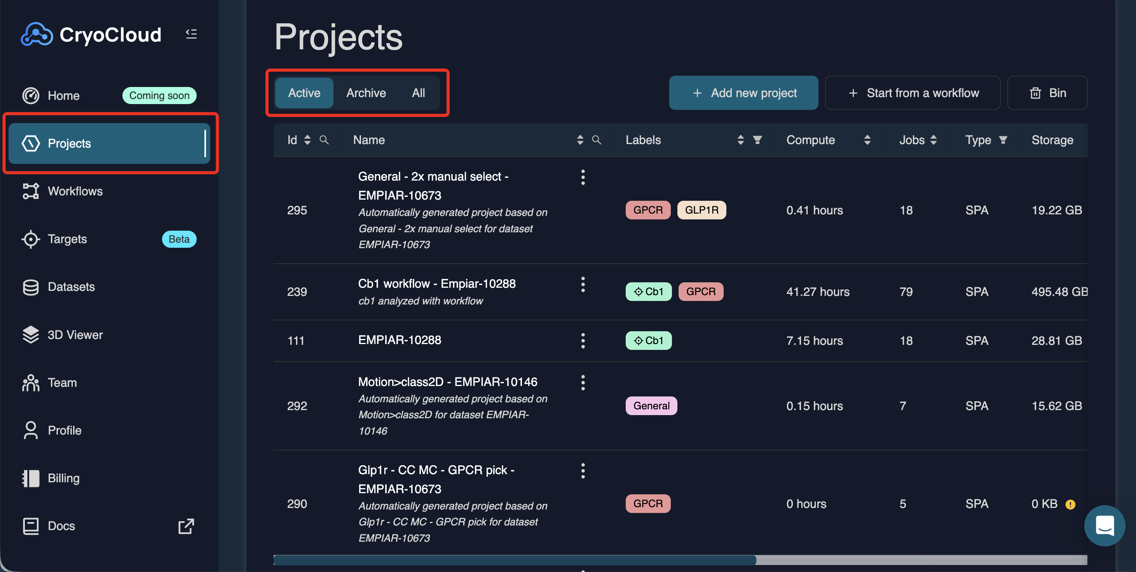
Task: Open more options for EMPIAR-10288 project
Action: click(583, 341)
